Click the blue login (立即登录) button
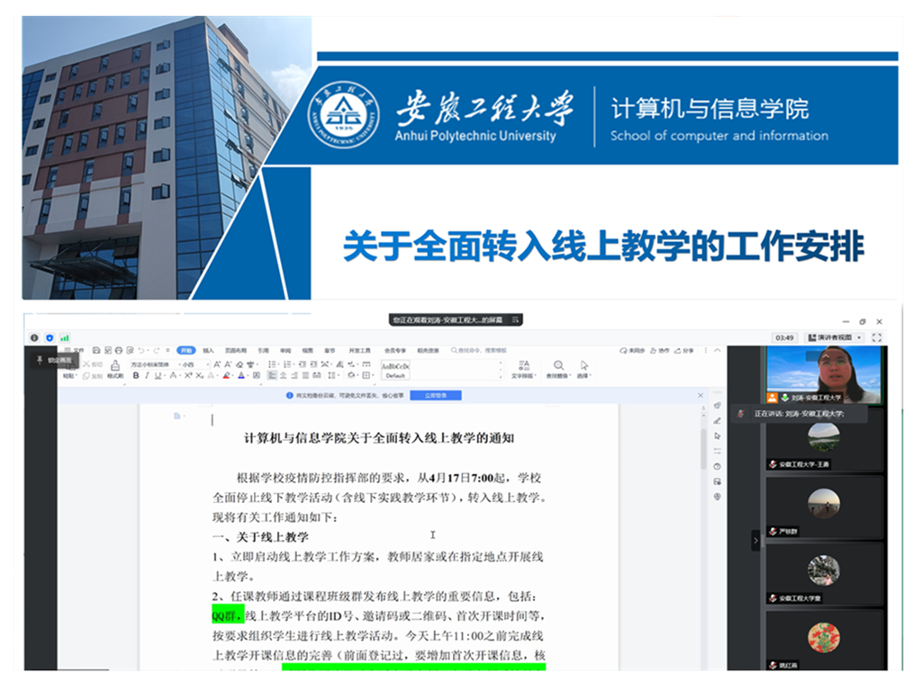922x691 pixels. coord(435,395)
